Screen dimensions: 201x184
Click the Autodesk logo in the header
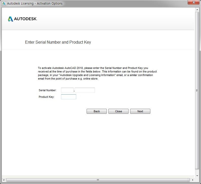pos(23,19)
